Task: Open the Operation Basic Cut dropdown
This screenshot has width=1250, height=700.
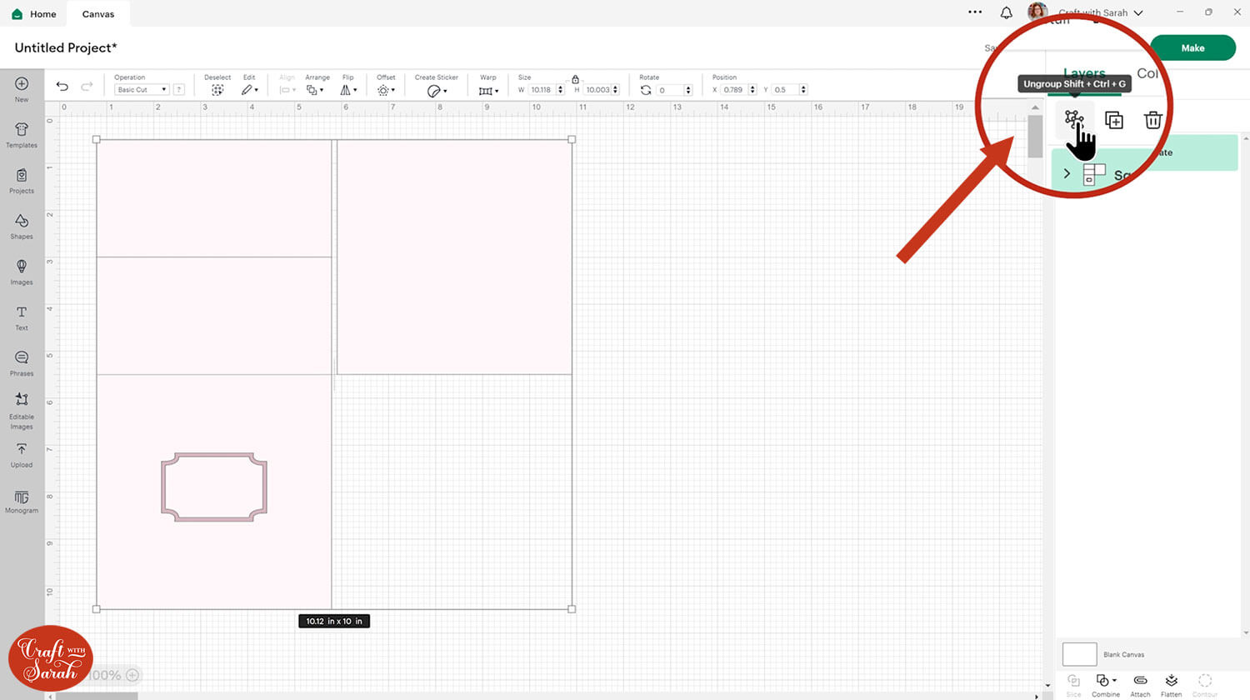Action: click(142, 90)
